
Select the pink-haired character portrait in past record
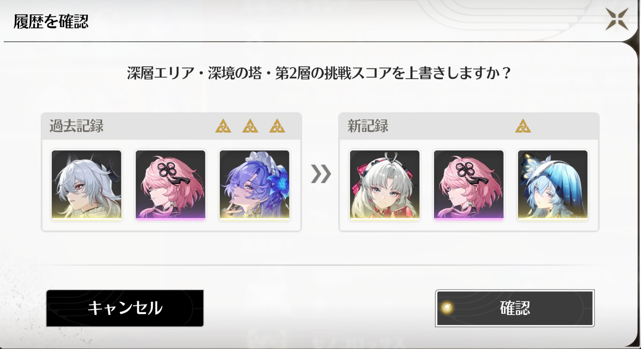click(171, 185)
